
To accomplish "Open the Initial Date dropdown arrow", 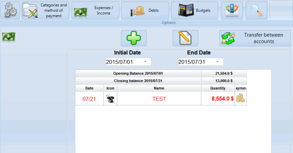I will [x=145, y=62].
